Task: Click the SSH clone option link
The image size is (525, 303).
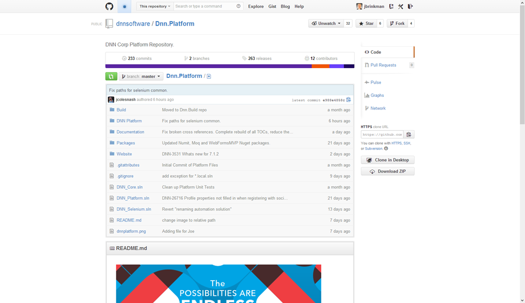Action: [407, 144]
